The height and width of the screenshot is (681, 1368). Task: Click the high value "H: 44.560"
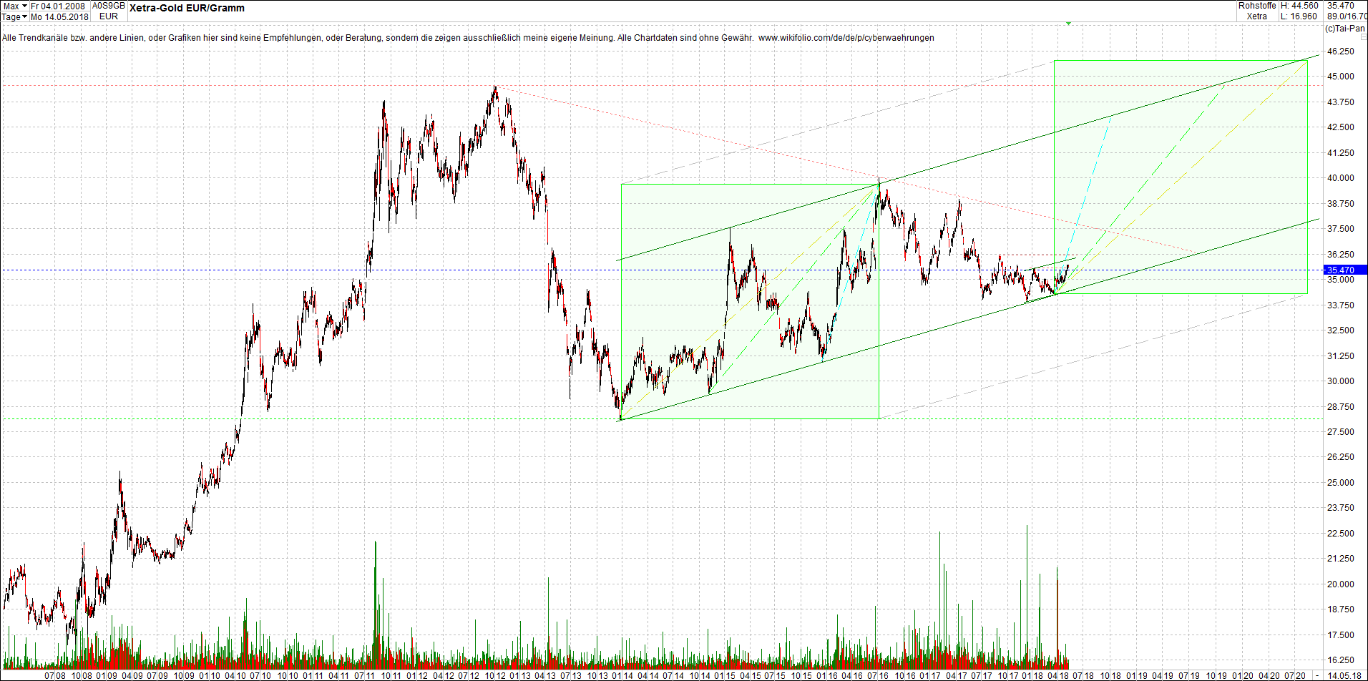click(1299, 6)
